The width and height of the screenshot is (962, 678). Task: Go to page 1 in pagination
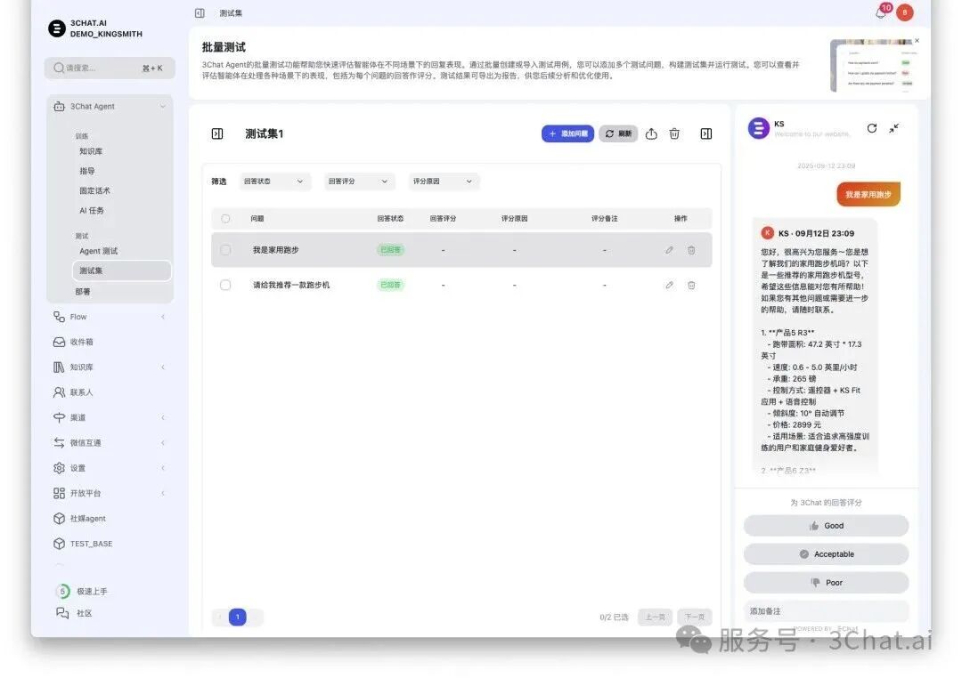(x=238, y=617)
